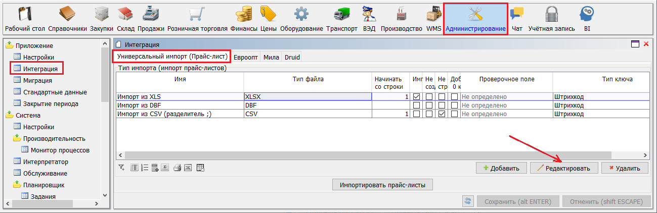Click the add filter funnel icon
Viewport: 657px width, 213px height.
tap(121, 168)
